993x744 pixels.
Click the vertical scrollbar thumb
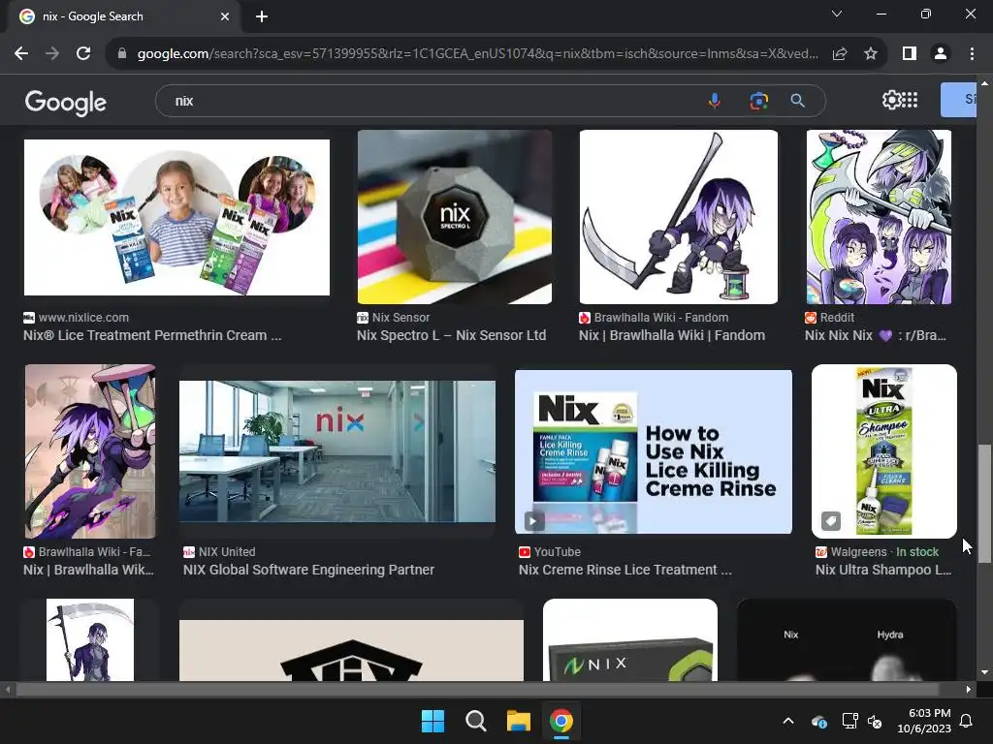(x=984, y=503)
